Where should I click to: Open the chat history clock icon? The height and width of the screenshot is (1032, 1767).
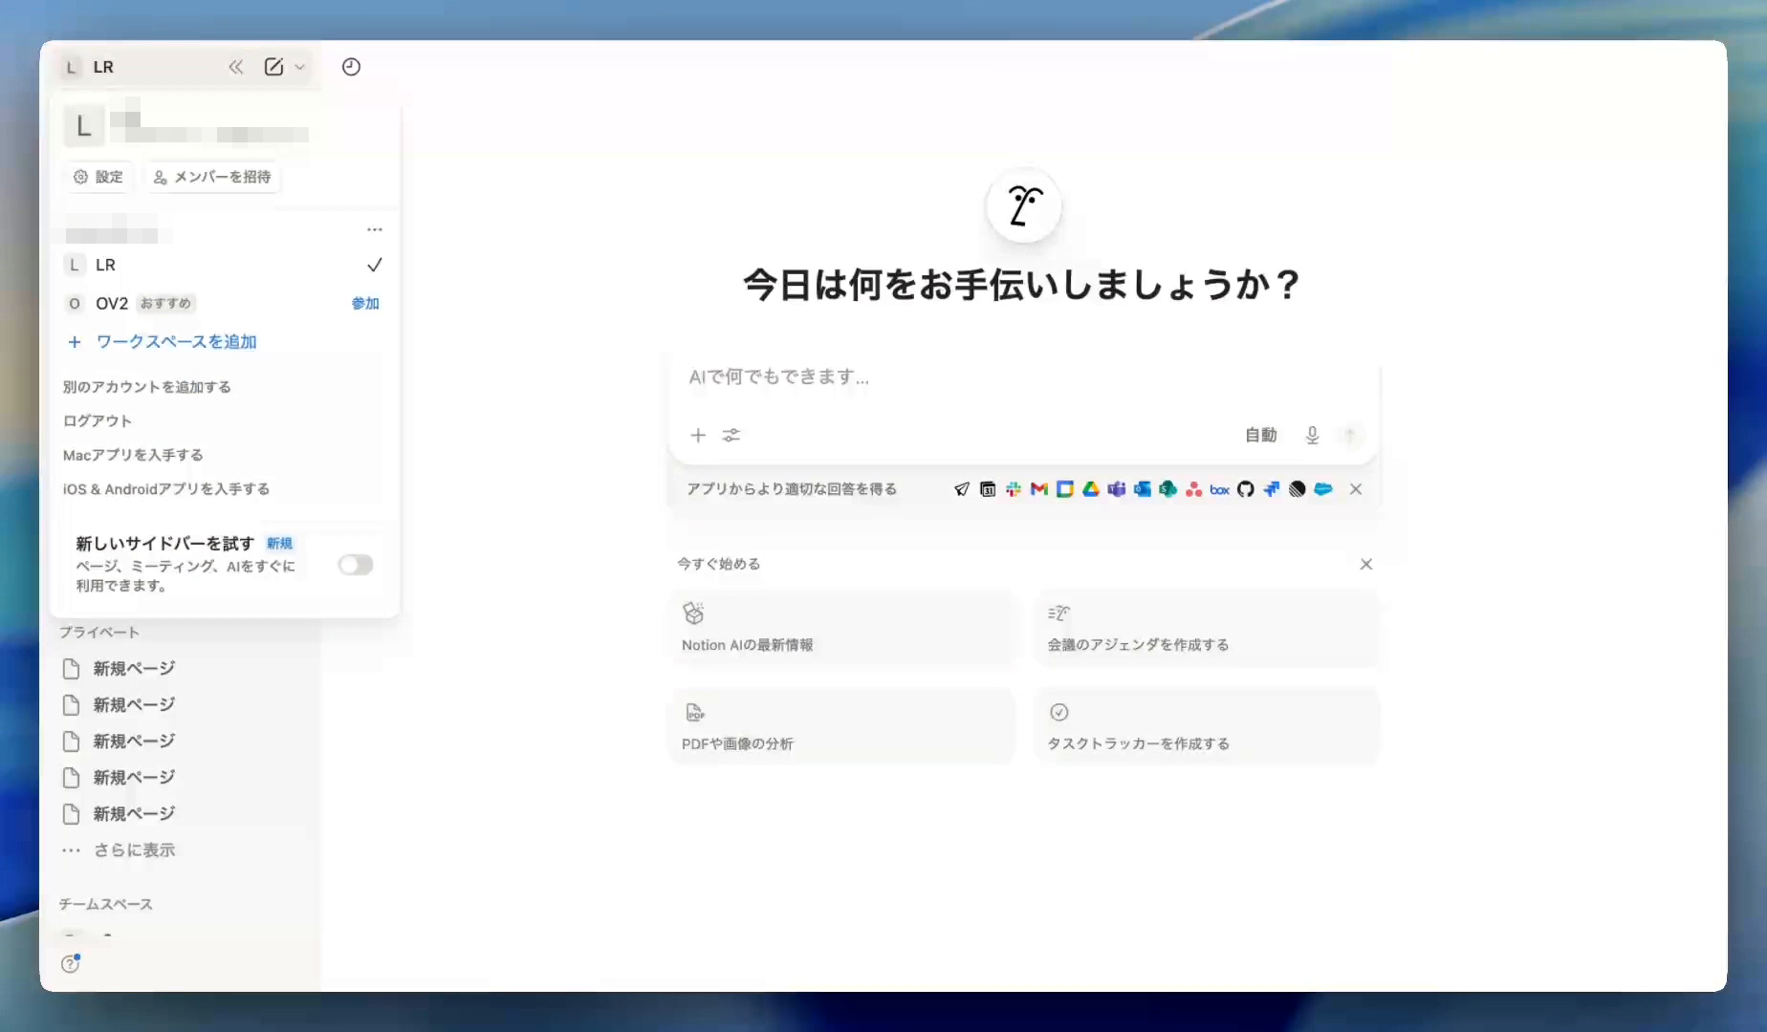click(x=351, y=67)
